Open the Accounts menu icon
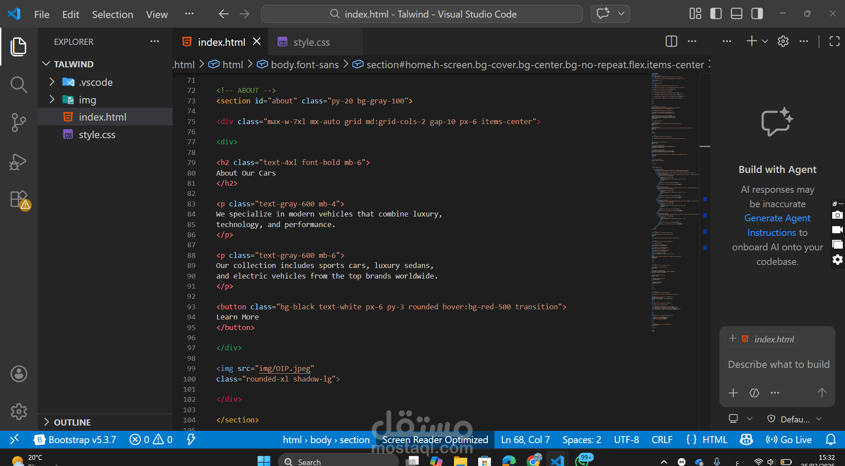845x466 pixels. coord(18,374)
